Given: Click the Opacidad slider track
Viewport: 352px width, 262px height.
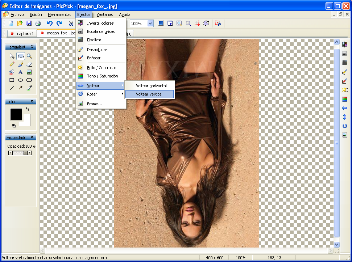Looking at the screenshot, I should (x=20, y=153).
